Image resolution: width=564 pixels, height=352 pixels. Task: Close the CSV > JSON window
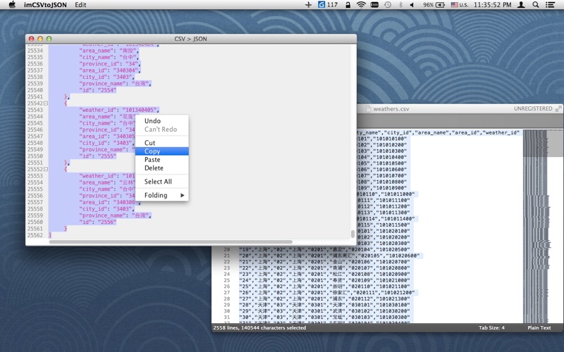coord(31,39)
